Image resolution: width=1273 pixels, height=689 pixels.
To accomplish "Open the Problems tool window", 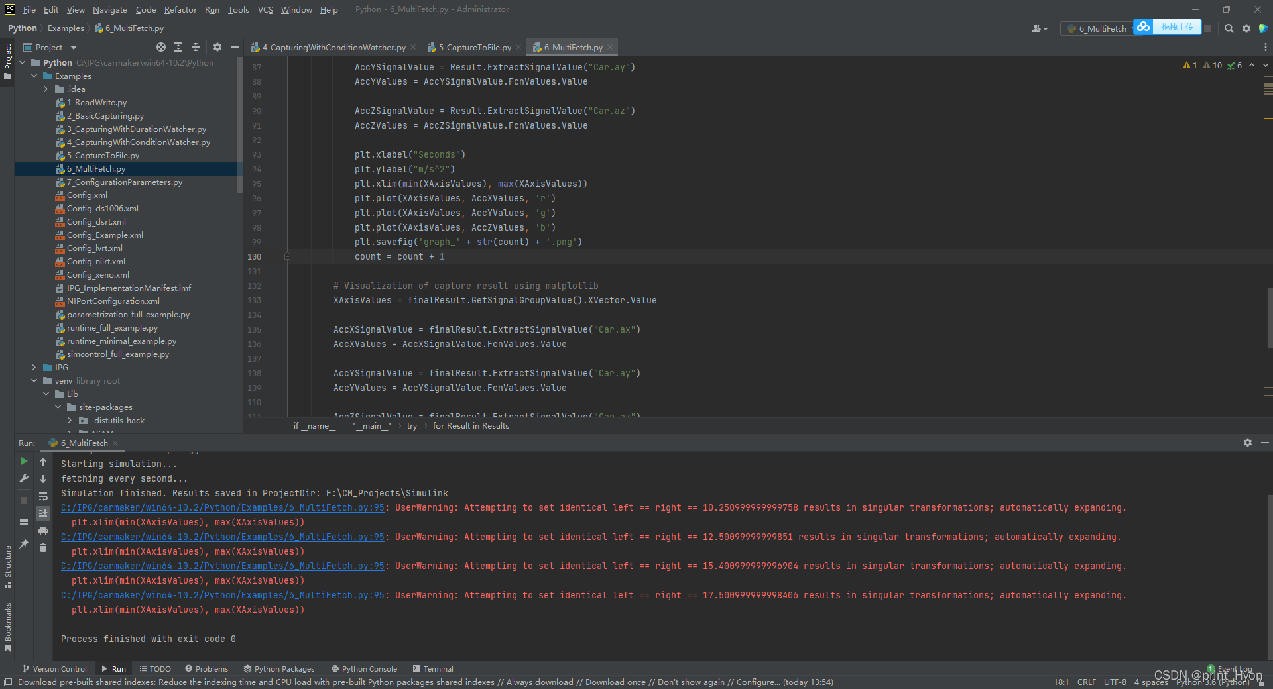I will point(206,669).
